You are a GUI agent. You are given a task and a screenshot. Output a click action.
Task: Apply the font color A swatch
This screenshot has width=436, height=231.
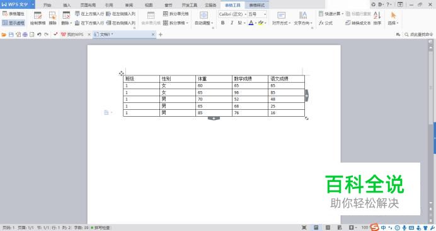pyautogui.click(x=251, y=23)
